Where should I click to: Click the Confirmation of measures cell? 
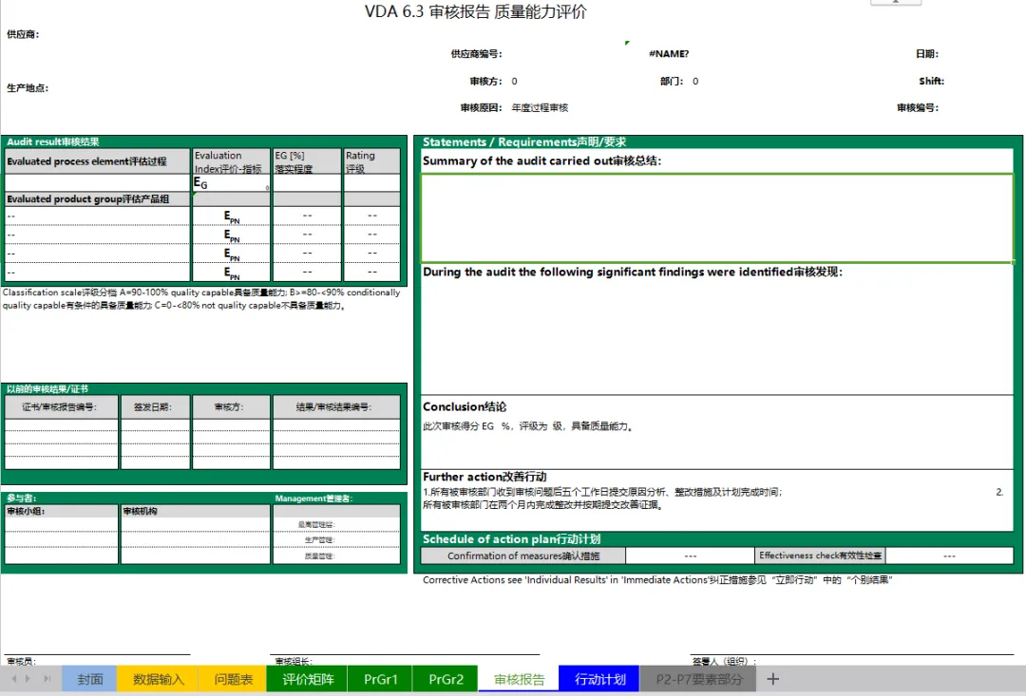click(522, 555)
